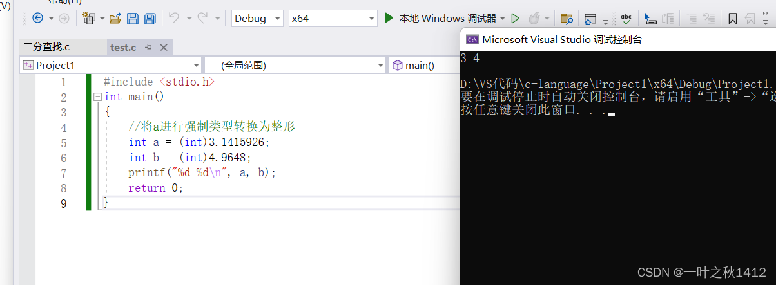Image resolution: width=776 pixels, height=285 pixels.
Task: Switch to the 二分查找.c tab
Action: pyautogui.click(x=46, y=47)
